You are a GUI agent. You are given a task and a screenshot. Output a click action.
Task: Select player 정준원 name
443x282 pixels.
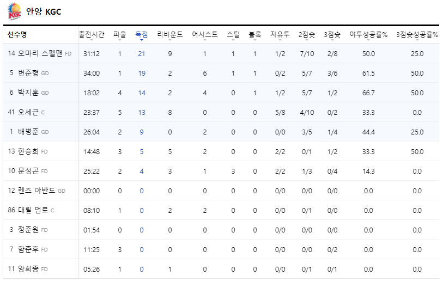(28, 230)
